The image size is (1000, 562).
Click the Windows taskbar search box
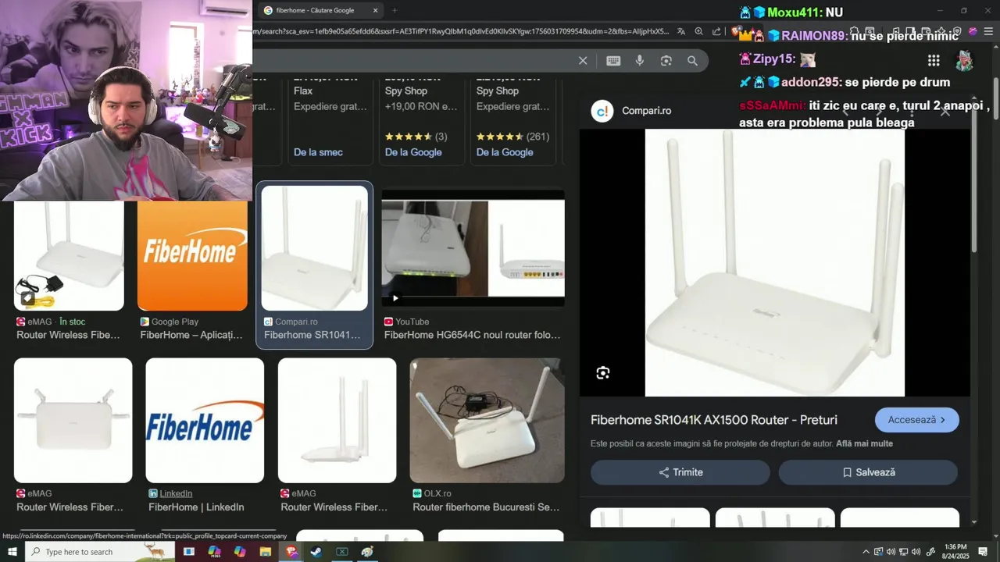(x=99, y=552)
